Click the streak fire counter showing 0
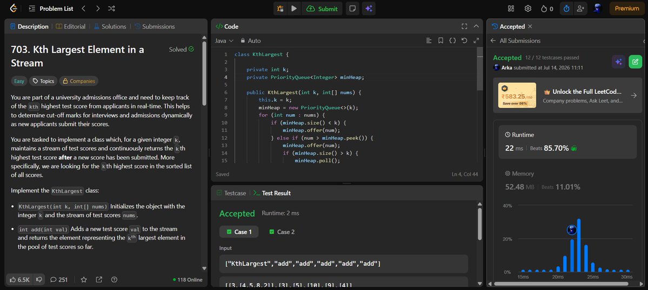 tap(547, 8)
